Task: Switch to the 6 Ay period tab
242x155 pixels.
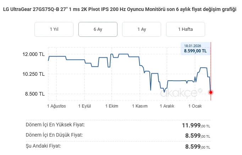Action: [x=98, y=29]
